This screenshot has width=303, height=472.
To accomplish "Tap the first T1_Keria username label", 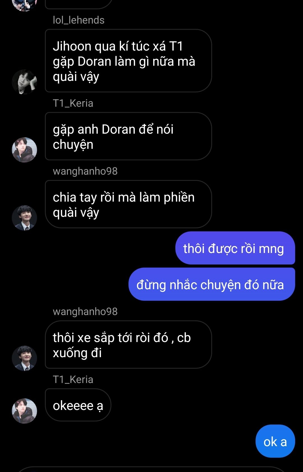I will pos(73,103).
